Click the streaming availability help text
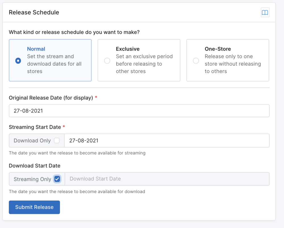Screen dimensions: 284x228 click(x=77, y=153)
